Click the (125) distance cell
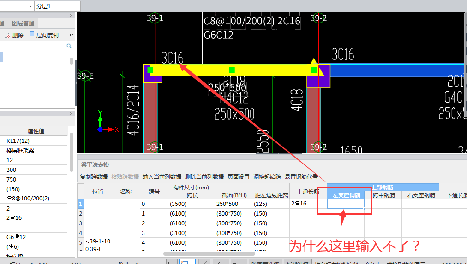 pyautogui.click(x=271, y=204)
